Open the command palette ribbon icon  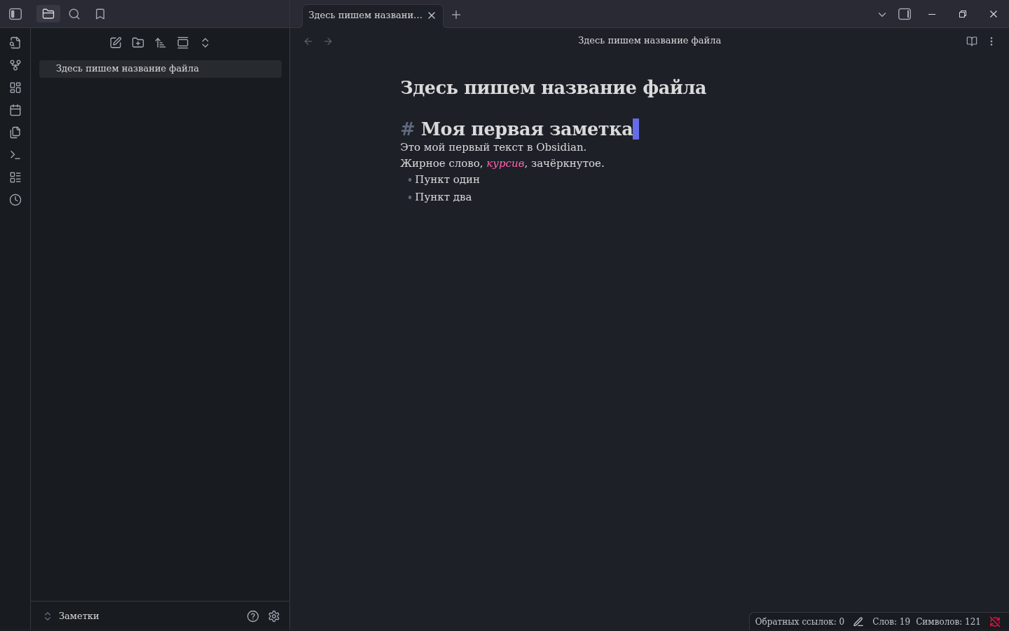pos(15,155)
